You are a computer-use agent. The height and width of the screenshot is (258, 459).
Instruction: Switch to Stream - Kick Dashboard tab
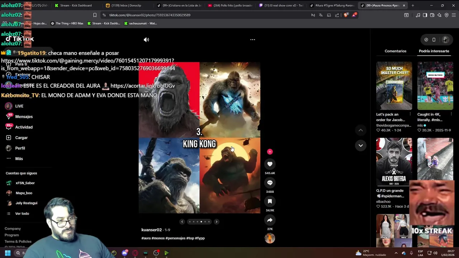coord(75,5)
